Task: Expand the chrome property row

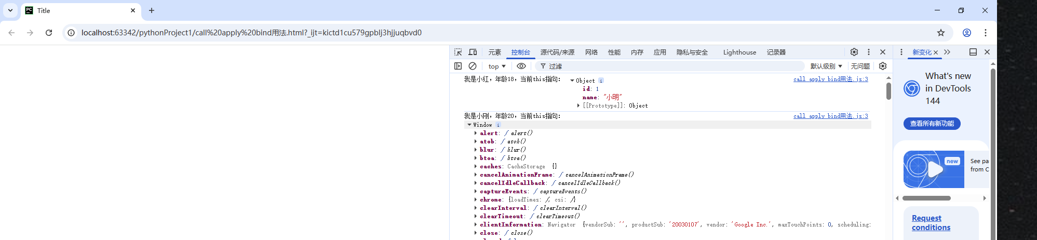Action: (x=476, y=199)
